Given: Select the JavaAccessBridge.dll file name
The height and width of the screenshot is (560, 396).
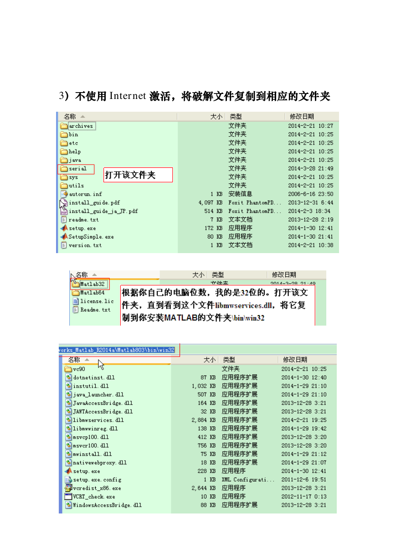Looking at the screenshot, I should point(103,403).
